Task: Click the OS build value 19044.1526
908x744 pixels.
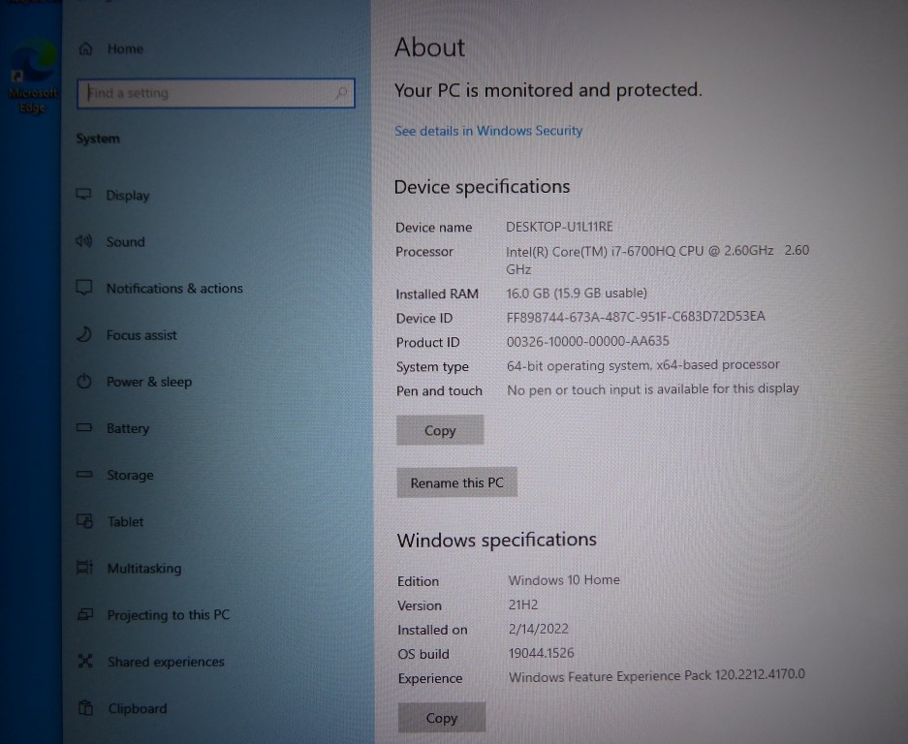Action: pos(542,653)
